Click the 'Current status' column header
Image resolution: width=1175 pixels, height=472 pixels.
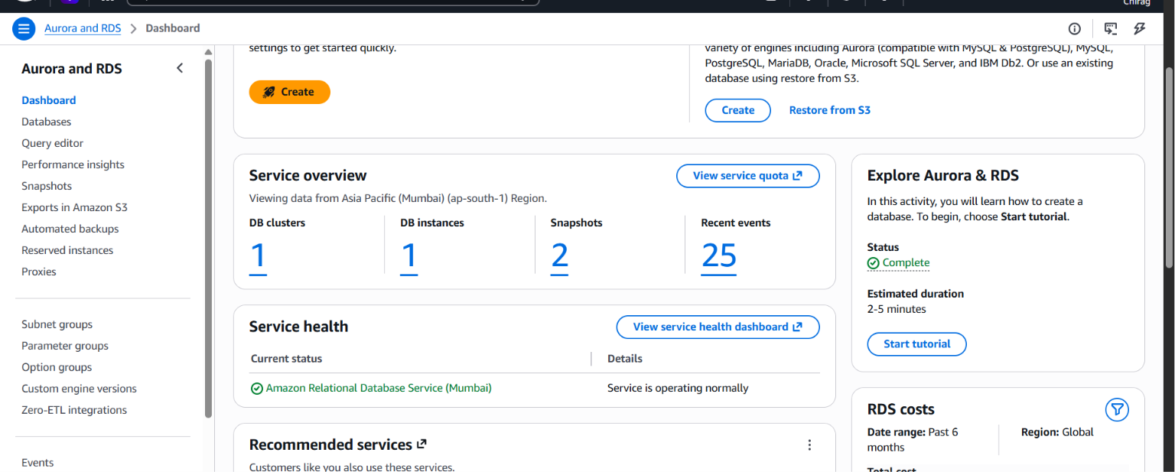point(287,359)
